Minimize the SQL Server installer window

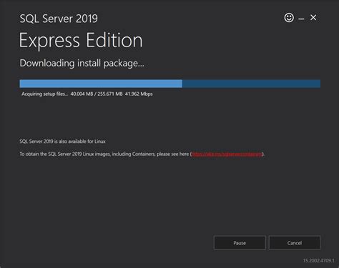pos(301,19)
